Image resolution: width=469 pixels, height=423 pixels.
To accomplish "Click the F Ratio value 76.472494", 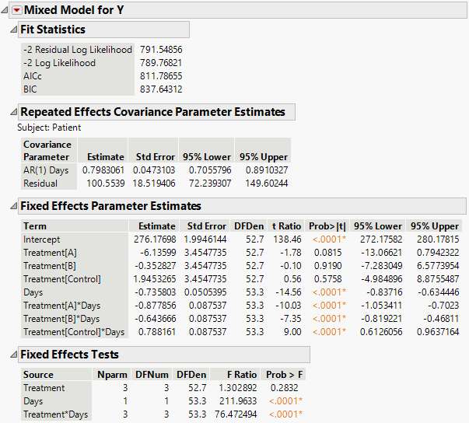I will (x=236, y=414).
